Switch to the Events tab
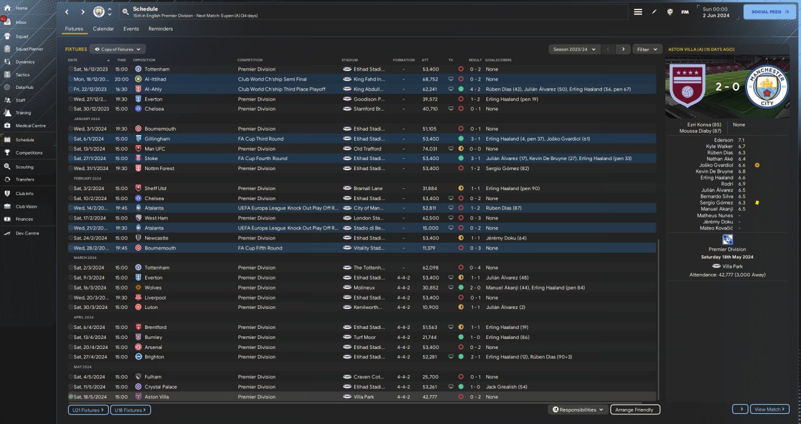Viewport: 801px width, 424px height. click(x=131, y=29)
